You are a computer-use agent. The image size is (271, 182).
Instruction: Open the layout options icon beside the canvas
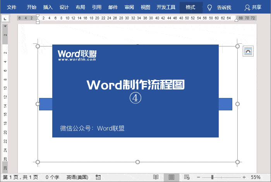[x=248, y=51]
